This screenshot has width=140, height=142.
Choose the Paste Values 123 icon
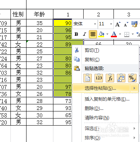click(99, 78)
